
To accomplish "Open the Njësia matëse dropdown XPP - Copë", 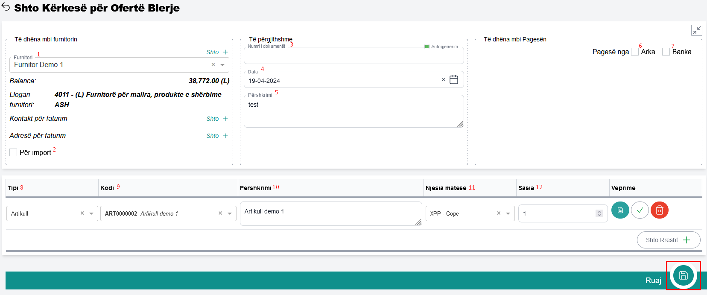I will 508,213.
